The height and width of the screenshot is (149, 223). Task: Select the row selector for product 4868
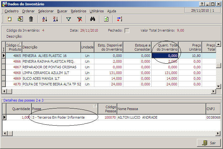[4, 73]
